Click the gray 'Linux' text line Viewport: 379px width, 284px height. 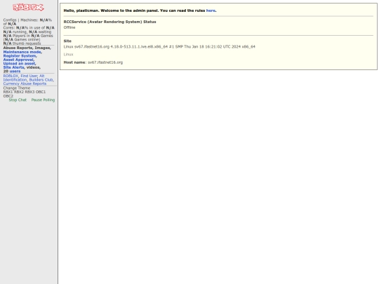point(68,54)
